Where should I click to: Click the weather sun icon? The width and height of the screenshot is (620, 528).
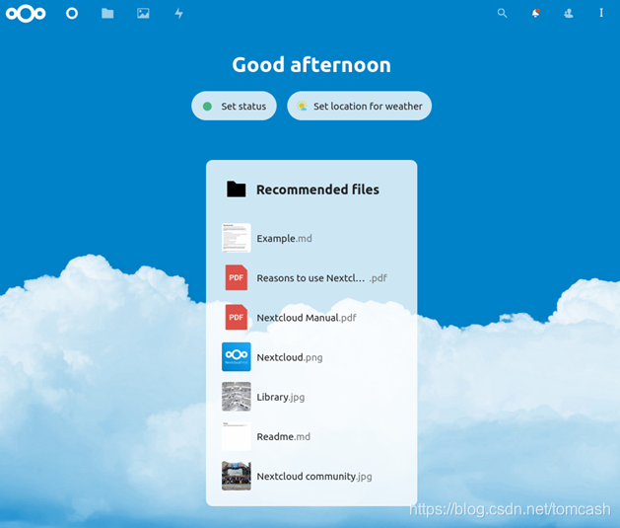302,106
